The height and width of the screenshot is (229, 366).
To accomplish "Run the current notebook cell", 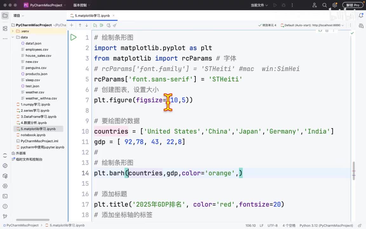I will pyautogui.click(x=73, y=38).
